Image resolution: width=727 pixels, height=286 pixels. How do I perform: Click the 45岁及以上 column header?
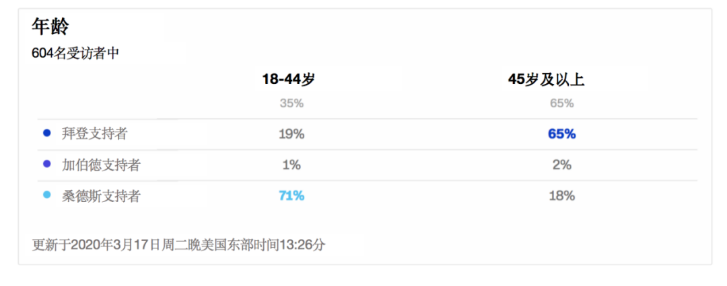tap(546, 80)
